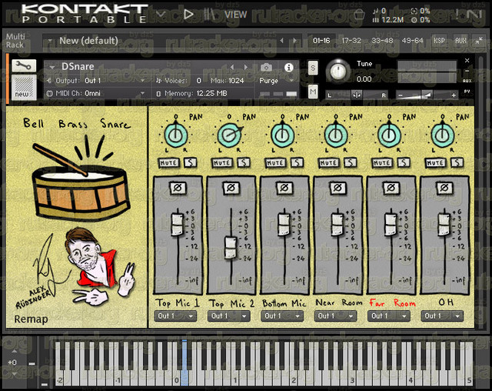Open the instrument info icon
Image resolution: width=492 pixels, height=391 pixels.
click(289, 67)
